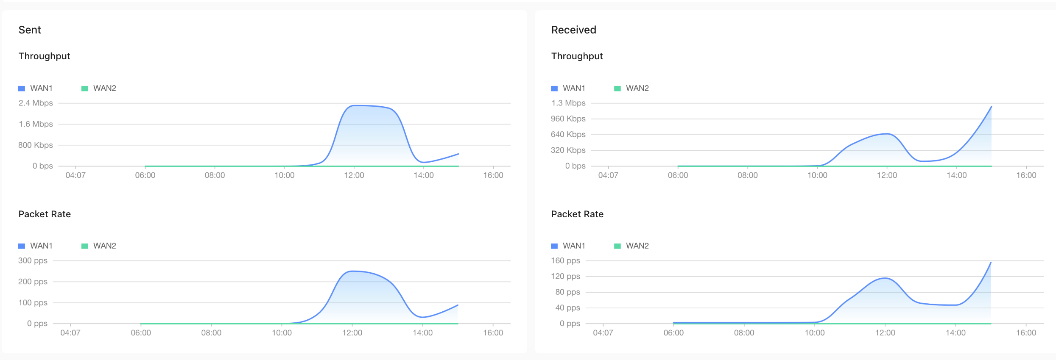Click 04:07 tick on Received Packet Rate axis
Screen dimensions: 1056x360
tap(603, 333)
